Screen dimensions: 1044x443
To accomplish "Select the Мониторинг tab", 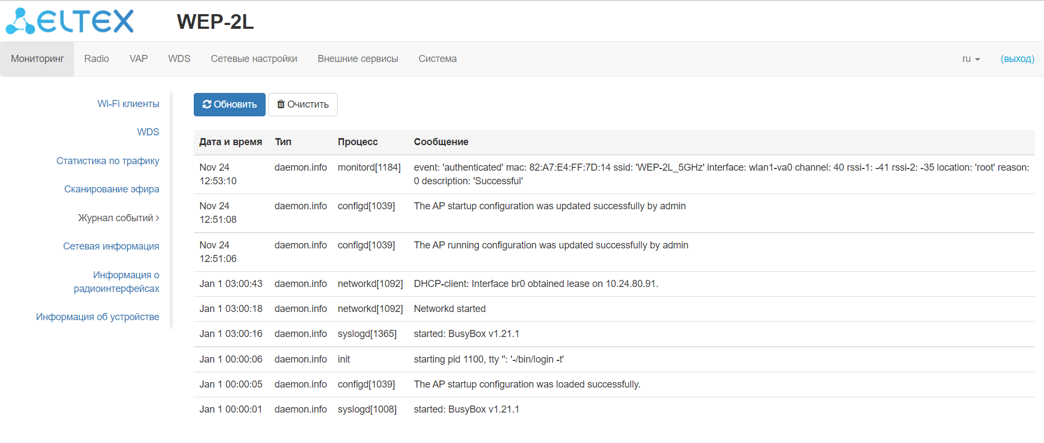I will [x=37, y=59].
